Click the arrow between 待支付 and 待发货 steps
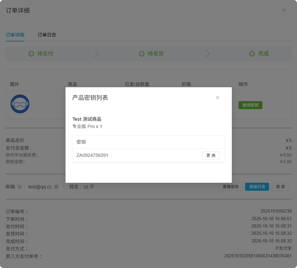This screenshot has height=268, width=297. click(x=96, y=53)
